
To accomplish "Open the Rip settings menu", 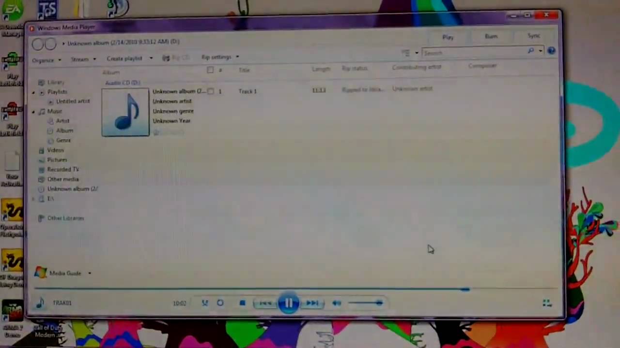I will tap(220, 57).
